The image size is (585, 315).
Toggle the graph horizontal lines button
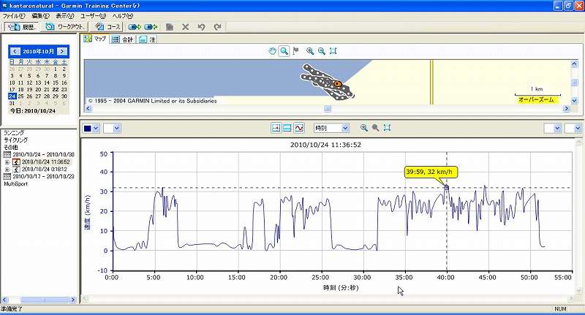tap(287, 128)
